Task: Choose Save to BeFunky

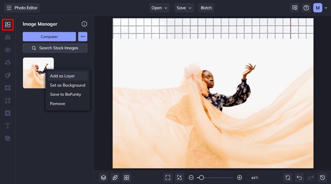Action: (68, 94)
